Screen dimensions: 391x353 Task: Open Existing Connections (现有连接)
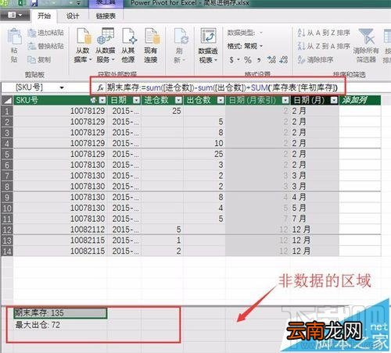coord(151,45)
